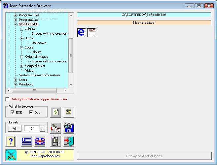
Task: Select the Users folder label
Action: 23,80
